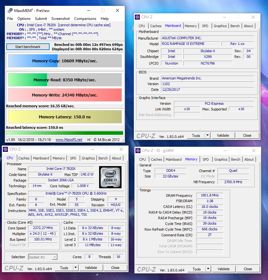
Task: Switch to Bench tab in CPU window
Action: [103, 158]
